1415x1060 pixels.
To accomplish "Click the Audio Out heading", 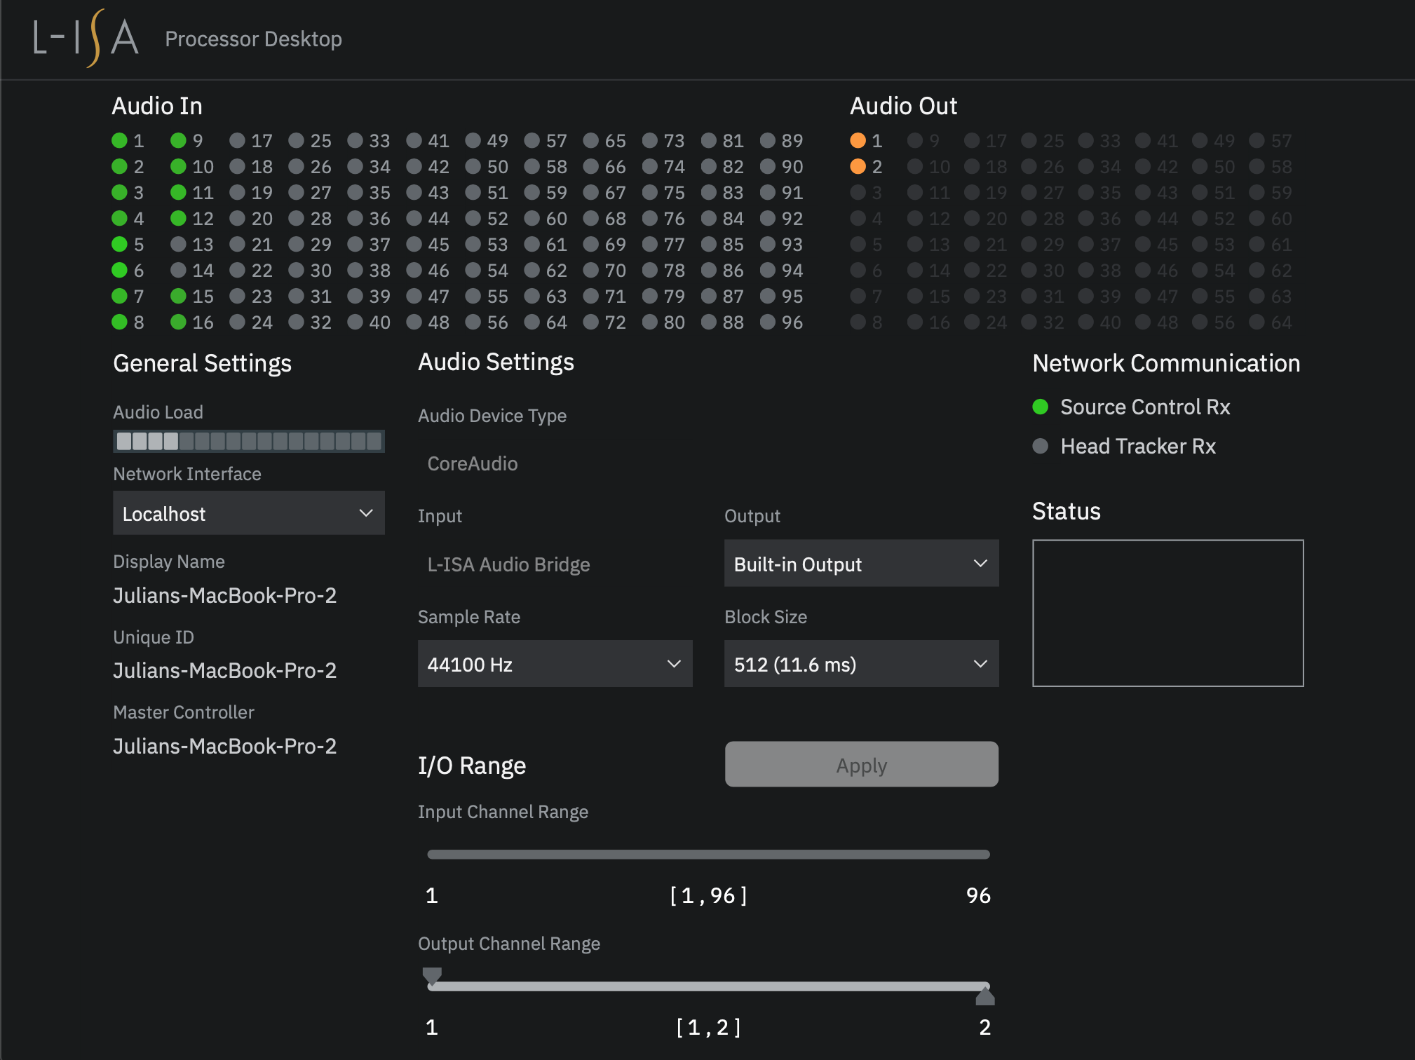I will 903,106.
